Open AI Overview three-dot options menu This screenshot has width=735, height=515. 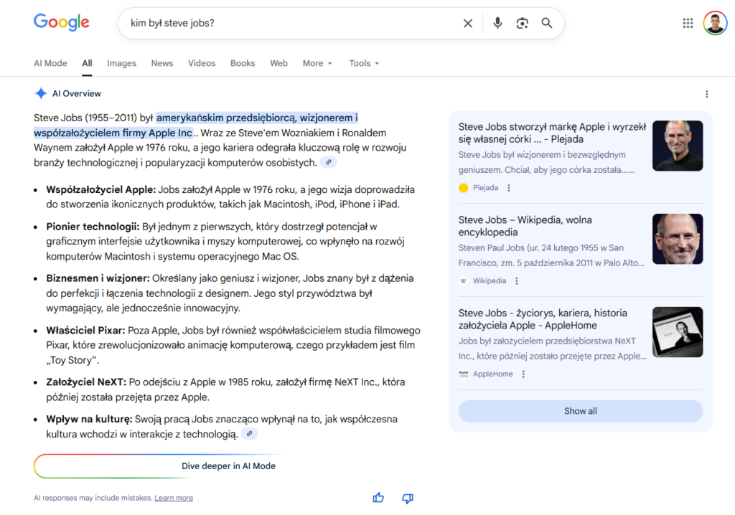click(706, 94)
